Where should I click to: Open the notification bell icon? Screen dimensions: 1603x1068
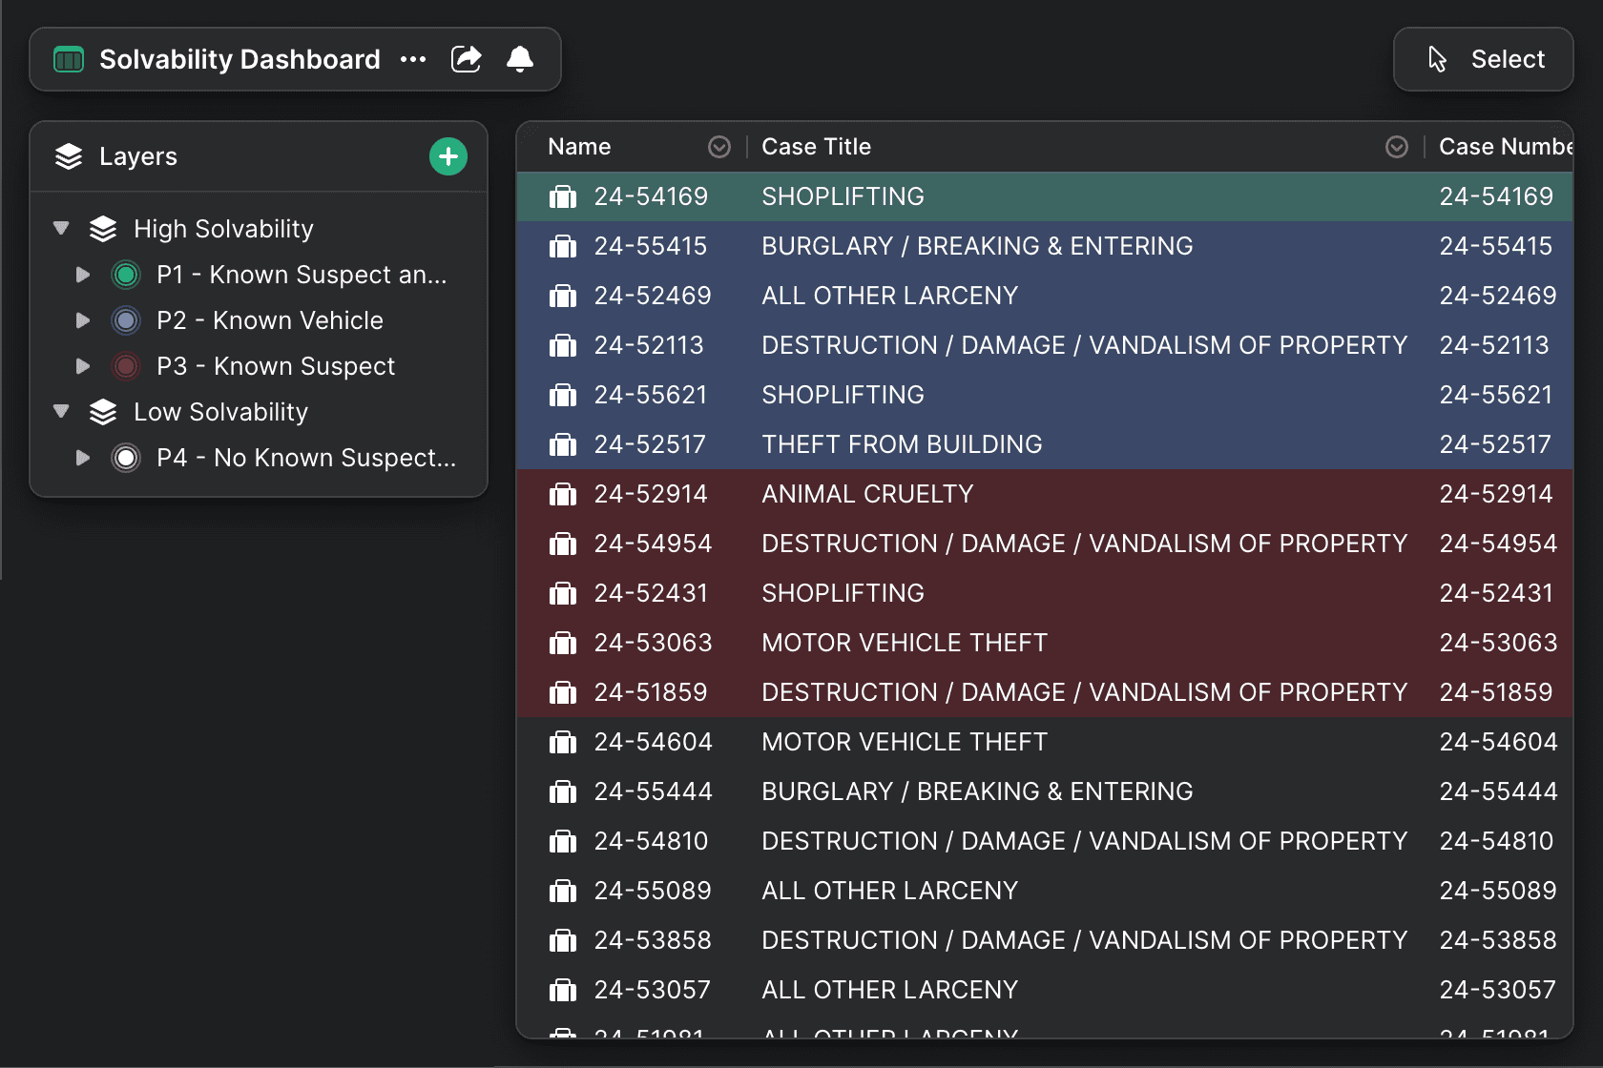click(520, 59)
